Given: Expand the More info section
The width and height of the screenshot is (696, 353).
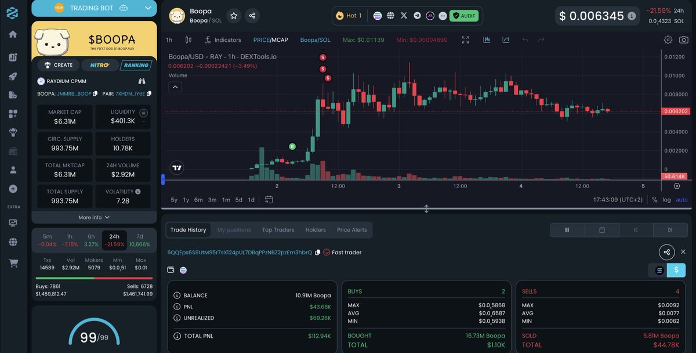Looking at the screenshot, I should [94, 217].
